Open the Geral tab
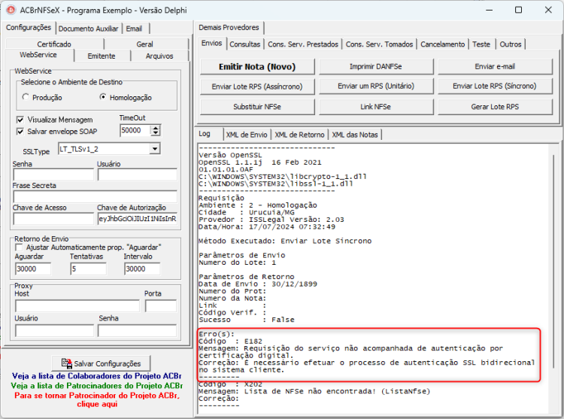This screenshot has width=564, height=419. (x=144, y=44)
